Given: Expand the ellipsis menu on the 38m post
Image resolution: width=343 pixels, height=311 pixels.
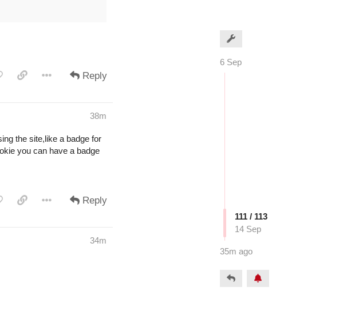Looking at the screenshot, I should tap(46, 200).
